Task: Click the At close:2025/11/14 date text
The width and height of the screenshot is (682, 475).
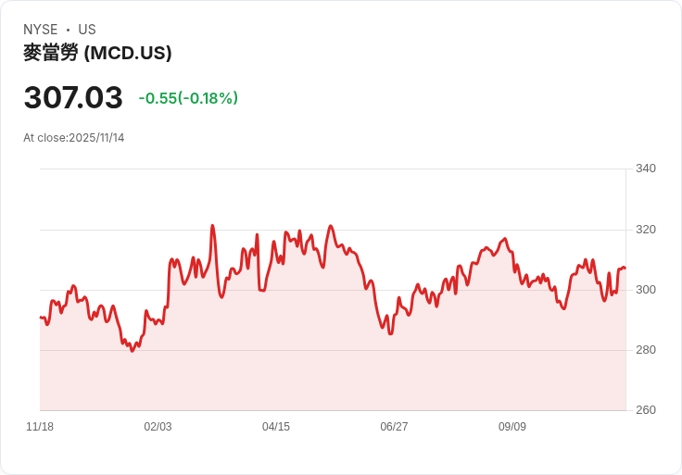Action: coord(74,138)
